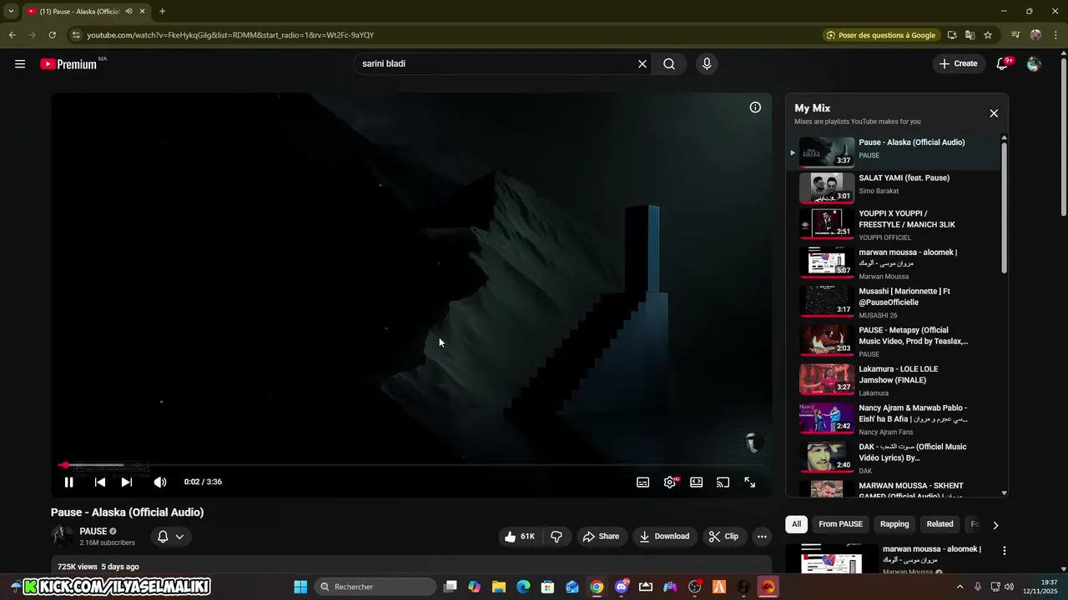This screenshot has width=1068, height=600.
Task: Reload the page
Action: (52, 35)
